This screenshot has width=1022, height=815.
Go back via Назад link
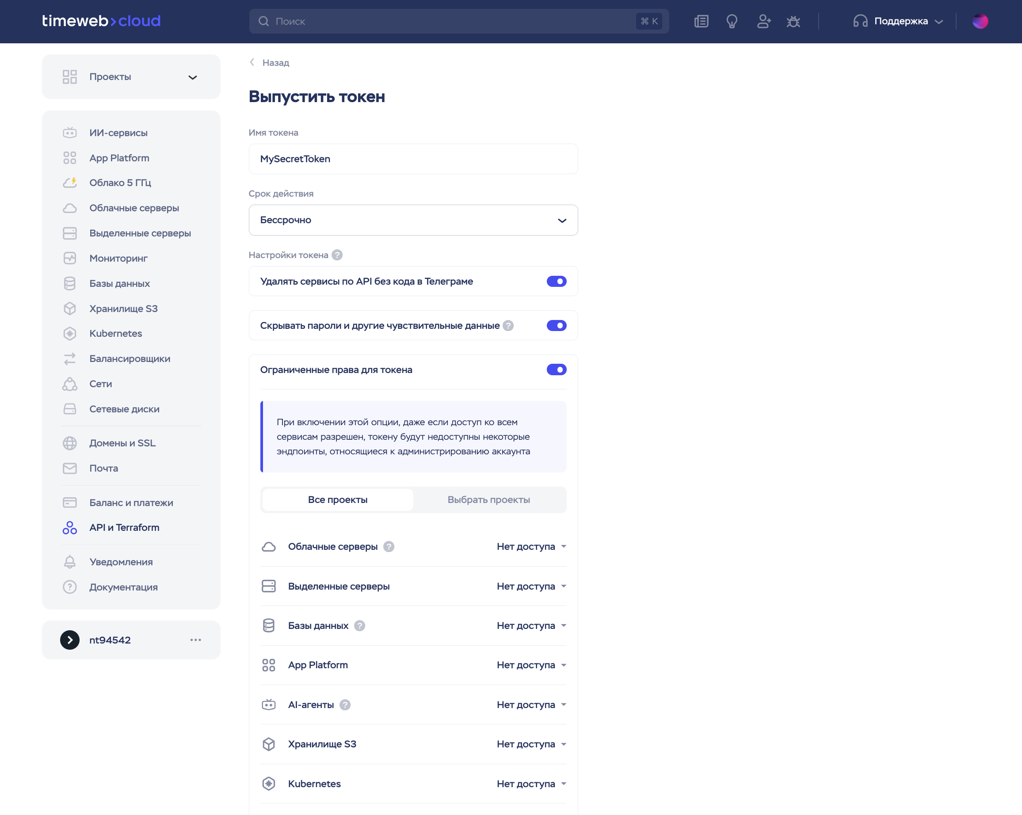269,63
